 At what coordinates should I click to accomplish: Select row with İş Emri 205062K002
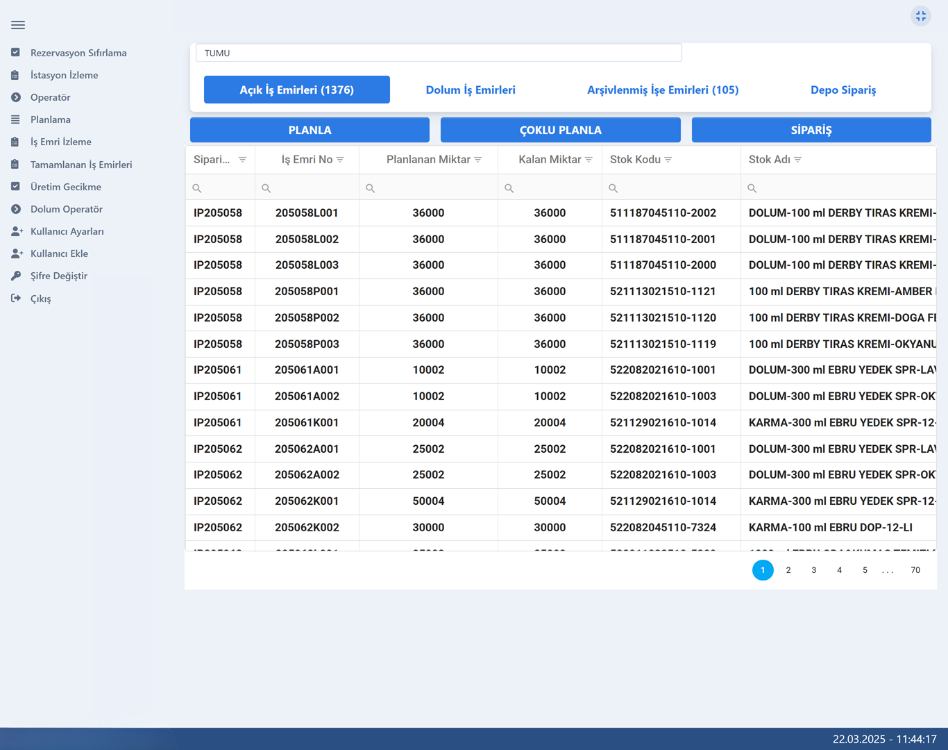[x=561, y=528]
